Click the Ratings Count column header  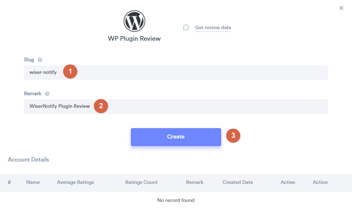coord(141,182)
